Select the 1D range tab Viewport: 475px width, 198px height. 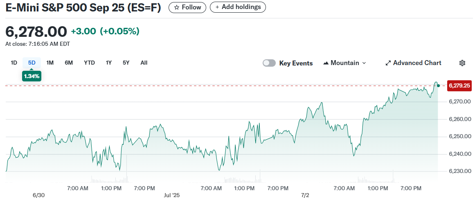pyautogui.click(x=14, y=63)
